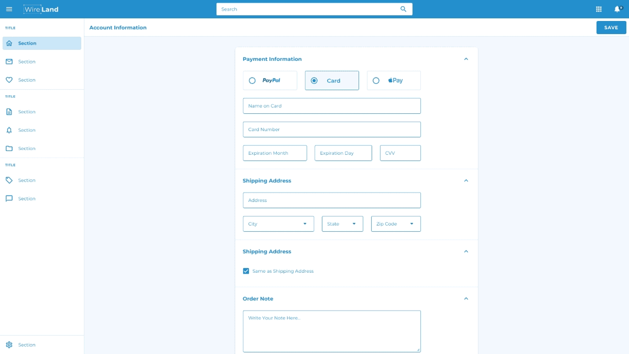Open settings gear icon at sidebar bottom
Viewport: 629px width, 354px height.
coord(9,345)
